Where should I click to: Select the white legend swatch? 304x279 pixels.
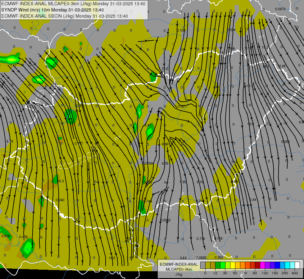click(x=297, y=265)
